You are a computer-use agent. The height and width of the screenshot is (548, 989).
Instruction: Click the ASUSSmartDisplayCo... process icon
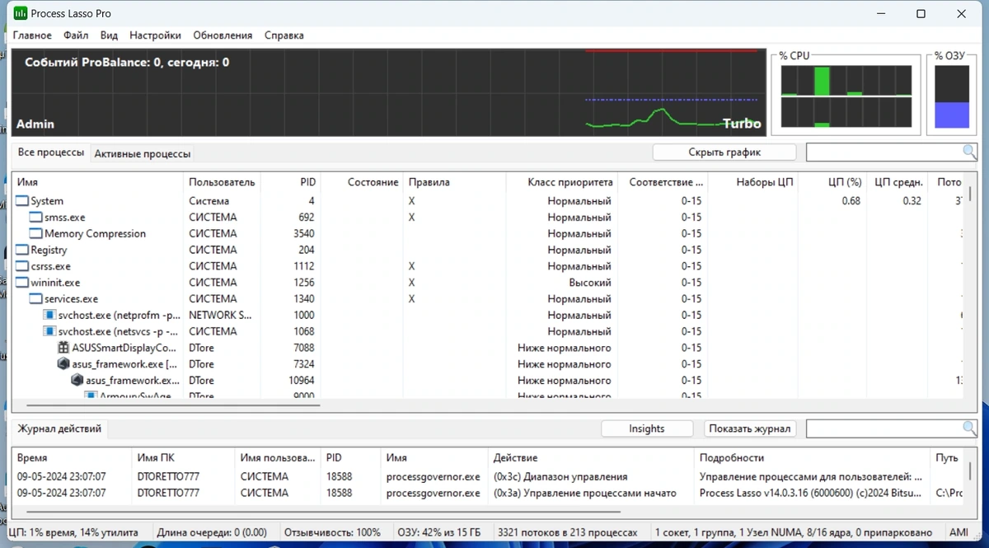click(x=64, y=348)
